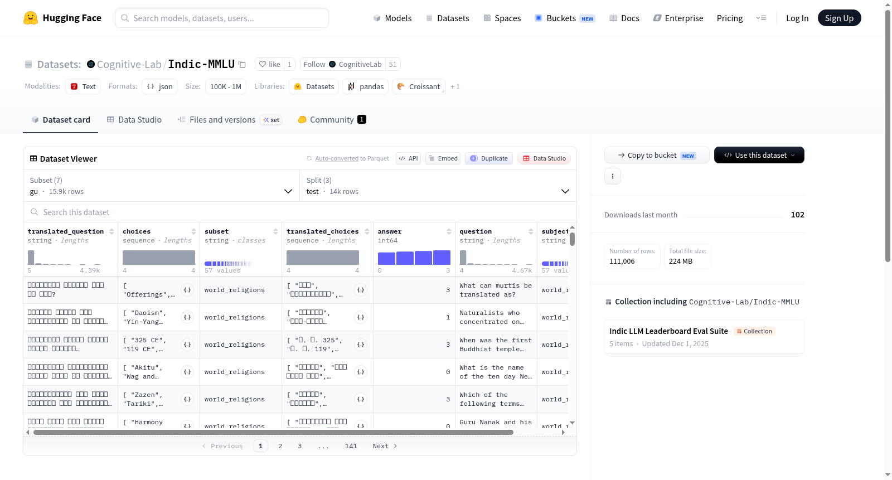892x480 pixels.
Task: Sort the choices column
Action: point(193,231)
